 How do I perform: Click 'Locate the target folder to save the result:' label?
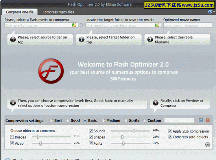click(x=120, y=20)
